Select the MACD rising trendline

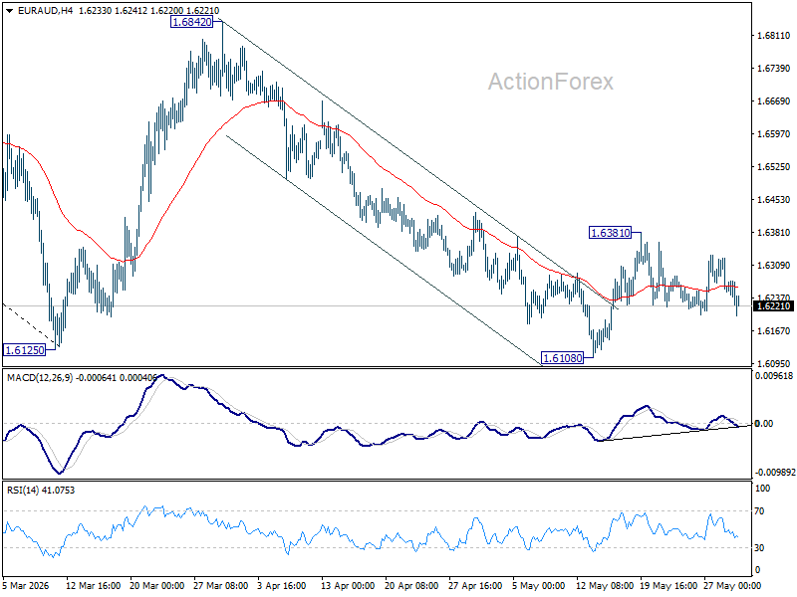pos(675,433)
